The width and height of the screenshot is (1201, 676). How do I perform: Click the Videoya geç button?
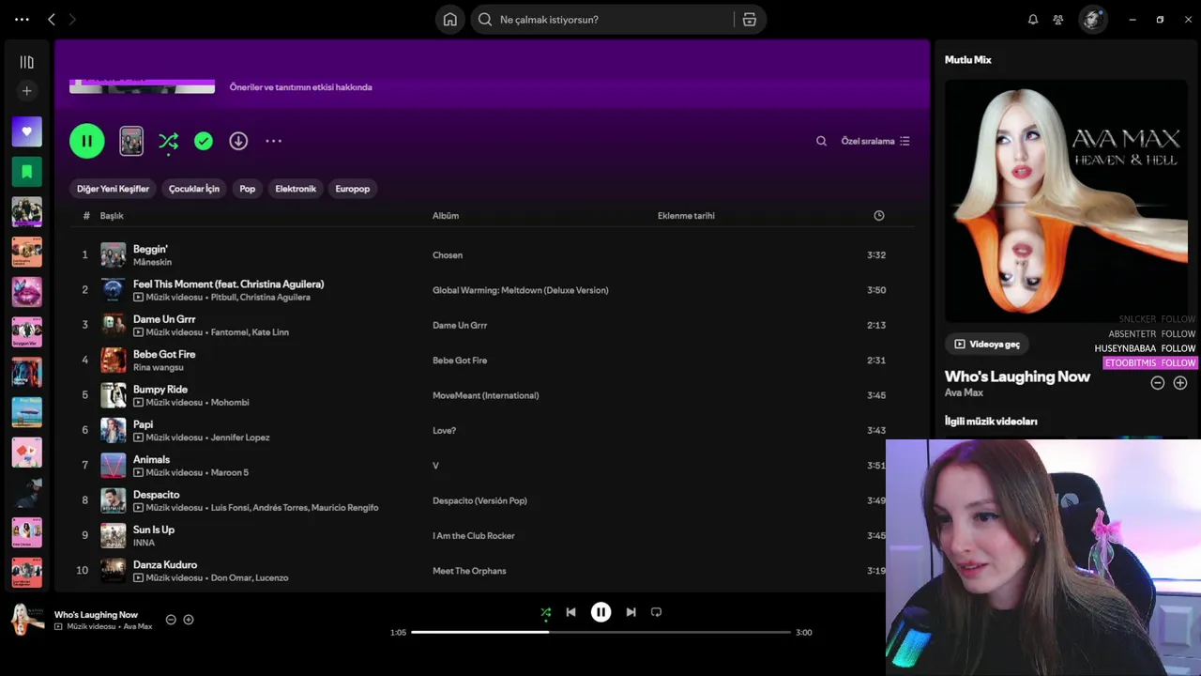pos(987,345)
